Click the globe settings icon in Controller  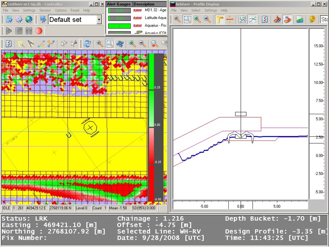(x=29, y=19)
